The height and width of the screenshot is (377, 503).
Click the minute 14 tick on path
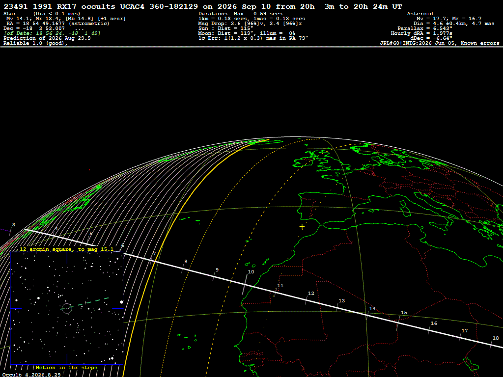tap(367, 315)
